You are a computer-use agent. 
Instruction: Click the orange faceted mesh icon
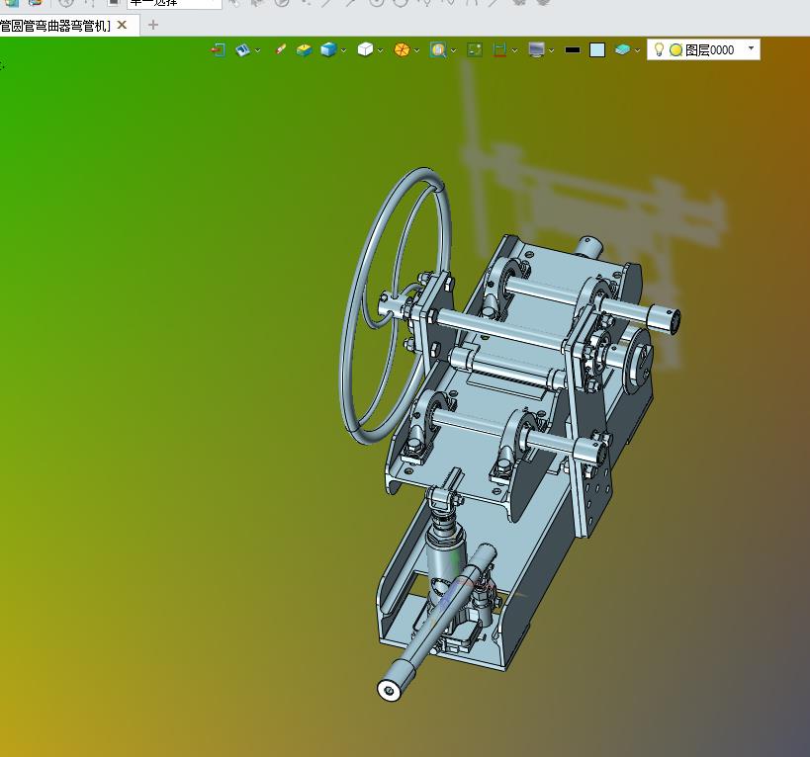(402, 50)
